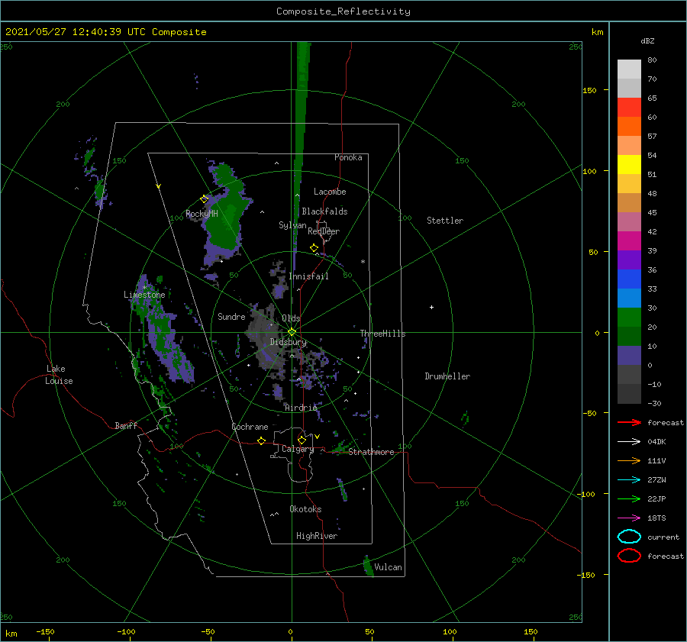
Task: Click the HighRiver city label
Action: [317, 536]
